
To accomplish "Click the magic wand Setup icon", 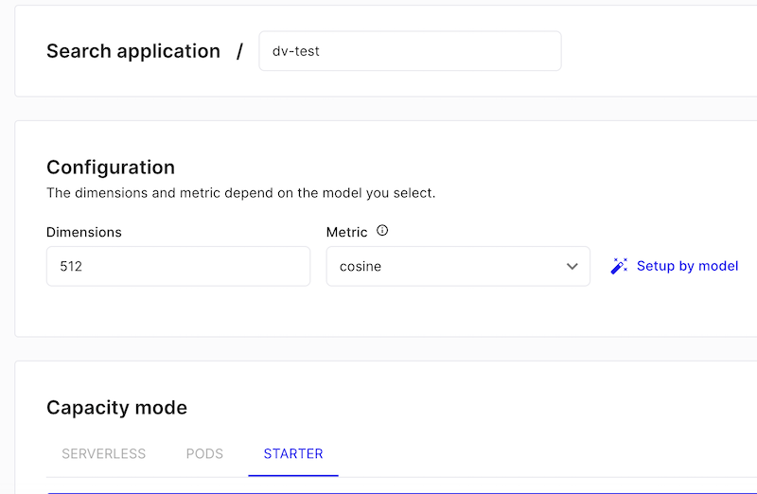I will [619, 266].
